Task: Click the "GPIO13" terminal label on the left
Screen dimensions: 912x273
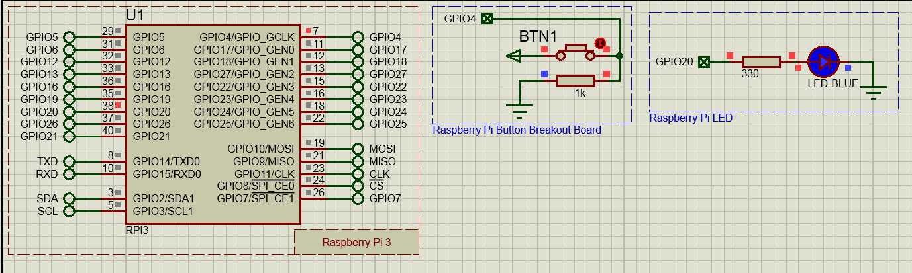Action: [39, 75]
